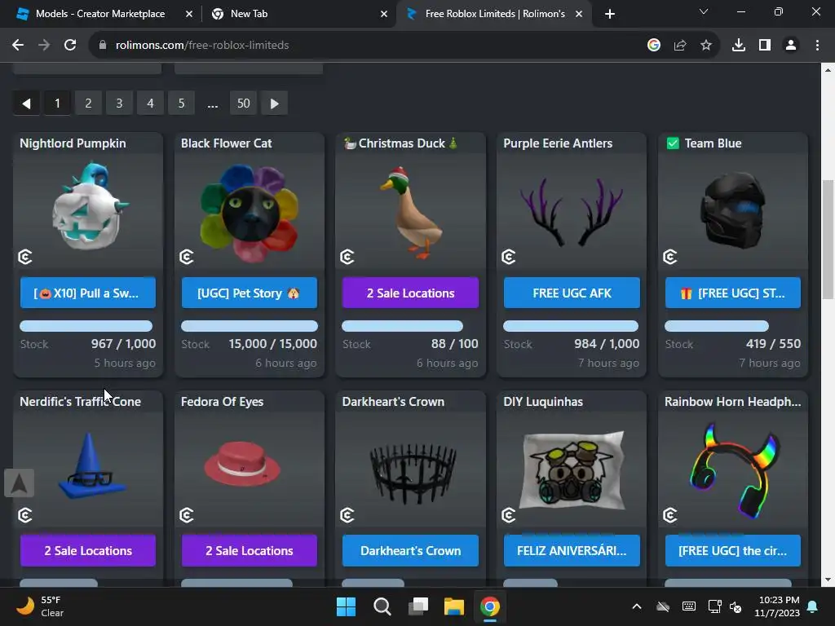Screen dimensions: 835x626
Task: Expand the tab search chevron
Action: [704, 11]
